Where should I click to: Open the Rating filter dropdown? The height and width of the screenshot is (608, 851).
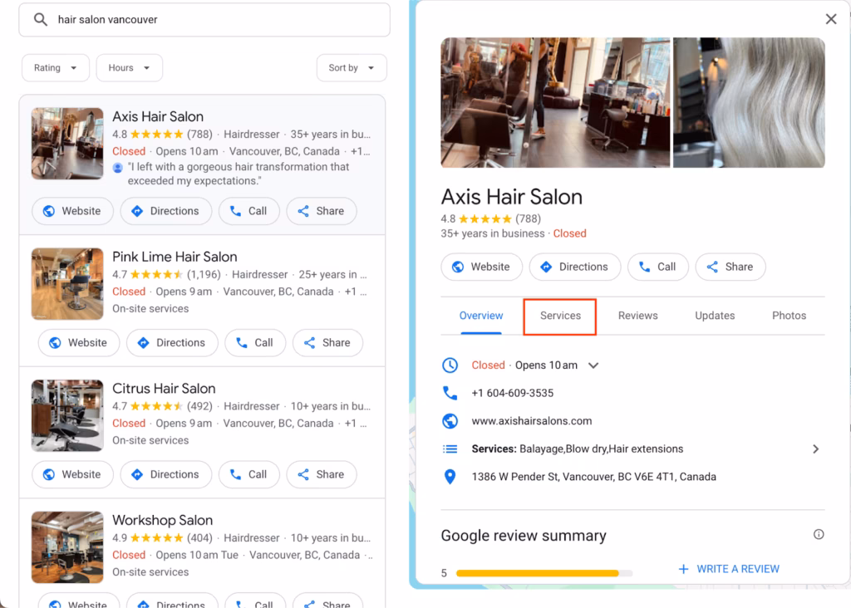56,68
